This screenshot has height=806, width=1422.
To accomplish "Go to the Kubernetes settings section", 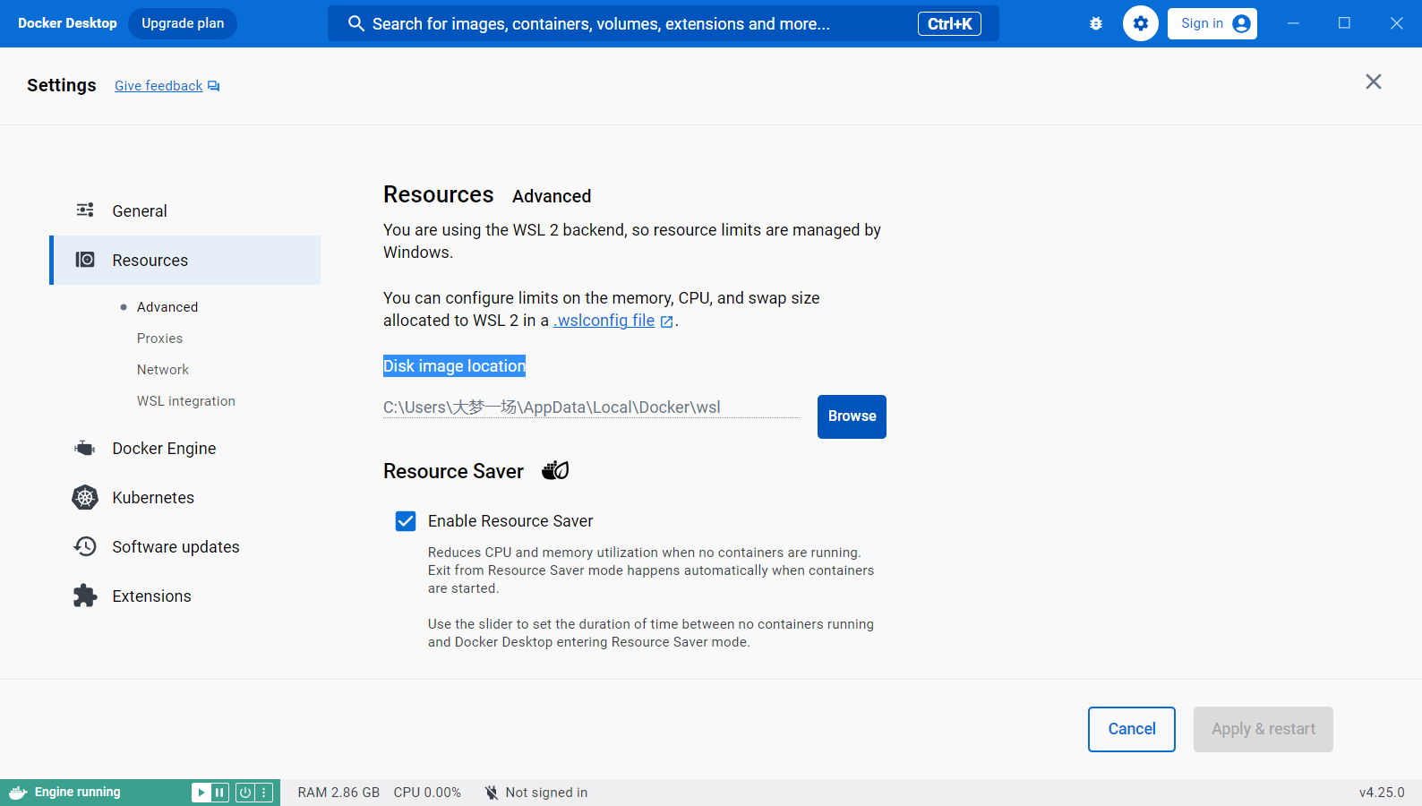I will pyautogui.click(x=153, y=498).
